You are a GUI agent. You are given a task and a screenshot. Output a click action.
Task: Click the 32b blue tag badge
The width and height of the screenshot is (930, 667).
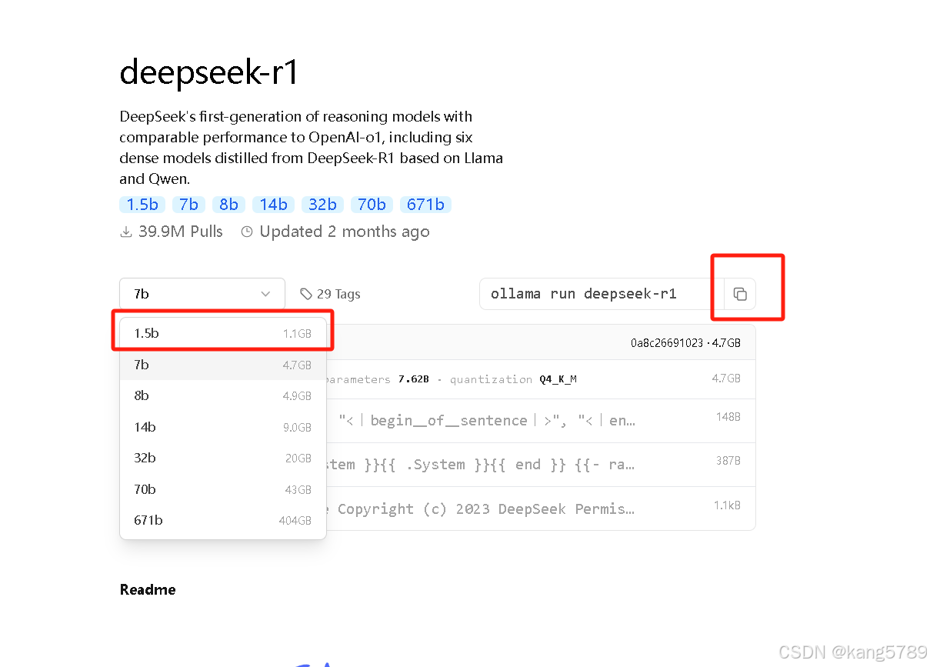click(322, 205)
